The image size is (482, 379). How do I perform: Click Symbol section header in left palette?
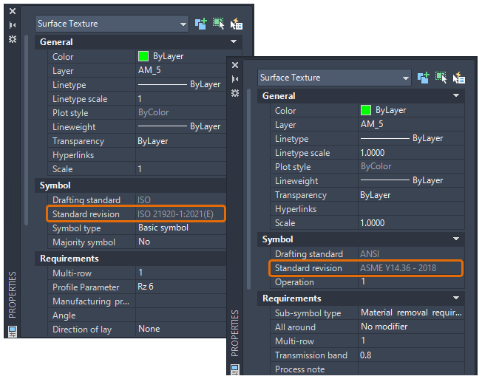pyautogui.click(x=131, y=185)
